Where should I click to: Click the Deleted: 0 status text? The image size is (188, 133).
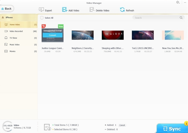coord(112,129)
